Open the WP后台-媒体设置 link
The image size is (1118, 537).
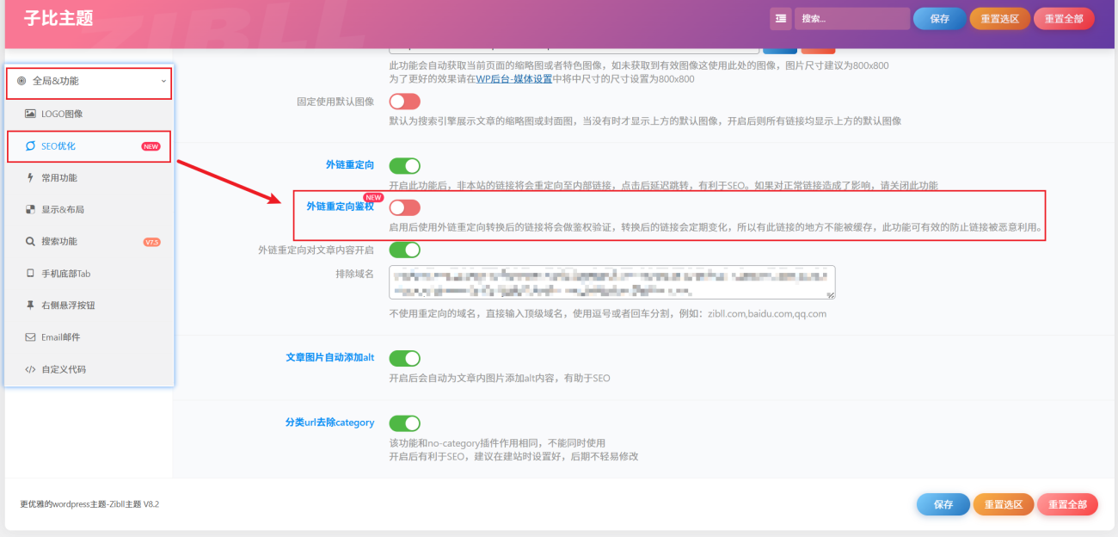coord(513,79)
